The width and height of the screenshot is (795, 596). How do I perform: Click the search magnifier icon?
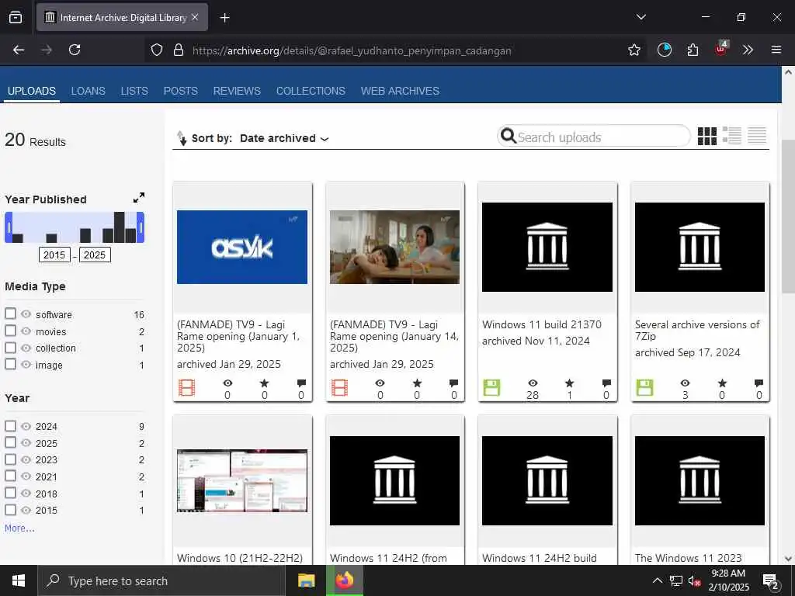[508, 136]
